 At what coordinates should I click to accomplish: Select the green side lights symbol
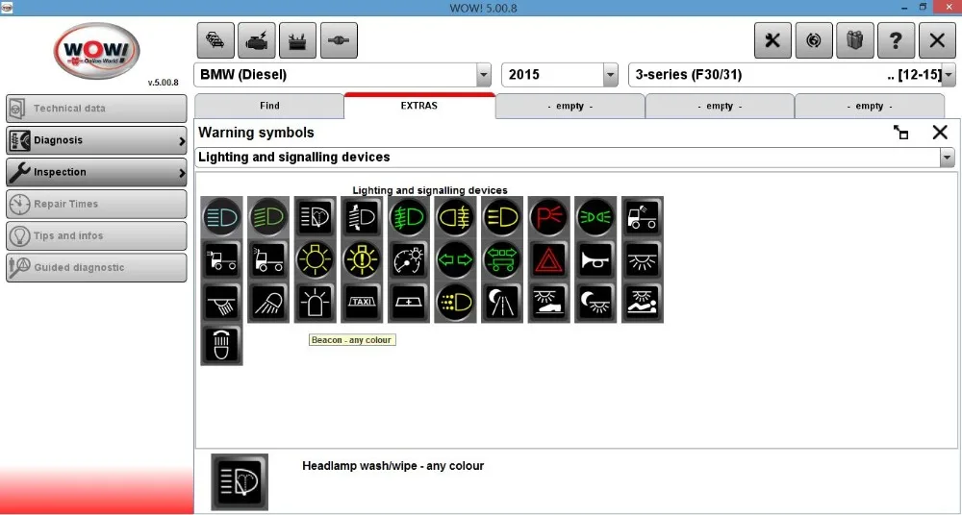pos(595,217)
